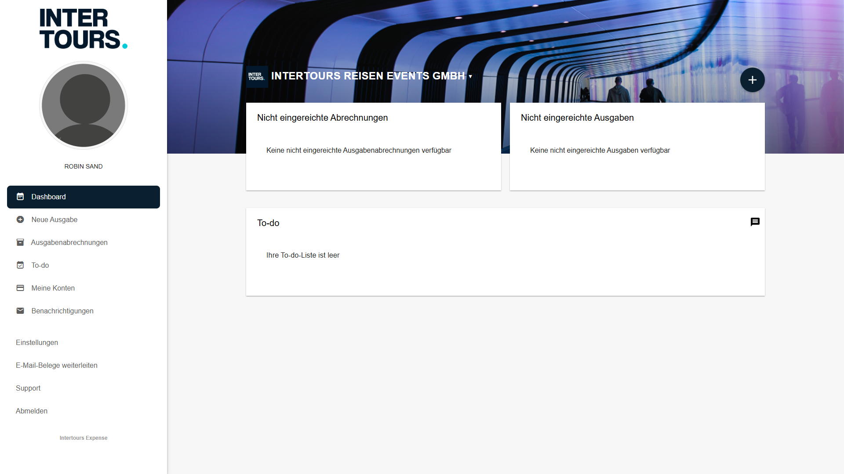The height and width of the screenshot is (474, 844).
Task: Open the comment icon in To-do card
Action: click(755, 222)
